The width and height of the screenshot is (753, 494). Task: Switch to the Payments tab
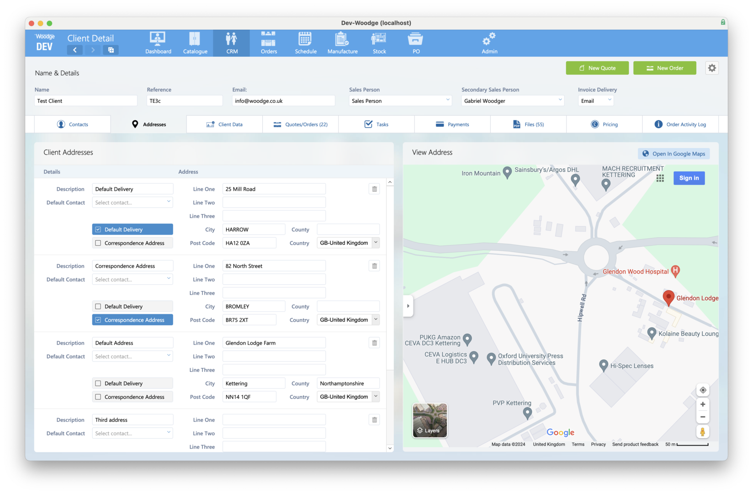point(452,124)
